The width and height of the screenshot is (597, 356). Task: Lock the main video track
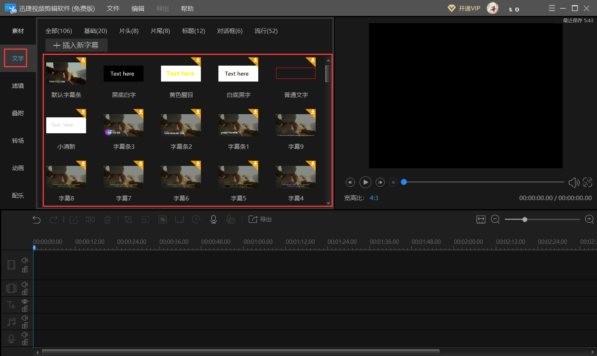(25, 269)
